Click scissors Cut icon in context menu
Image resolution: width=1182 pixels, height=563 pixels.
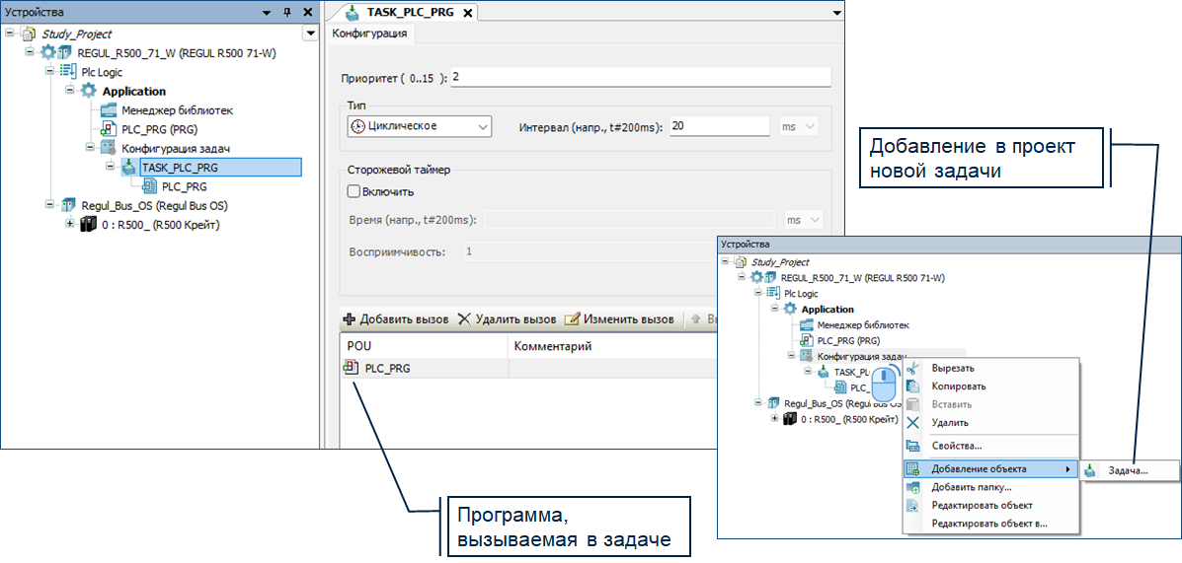pyautogui.click(x=913, y=368)
